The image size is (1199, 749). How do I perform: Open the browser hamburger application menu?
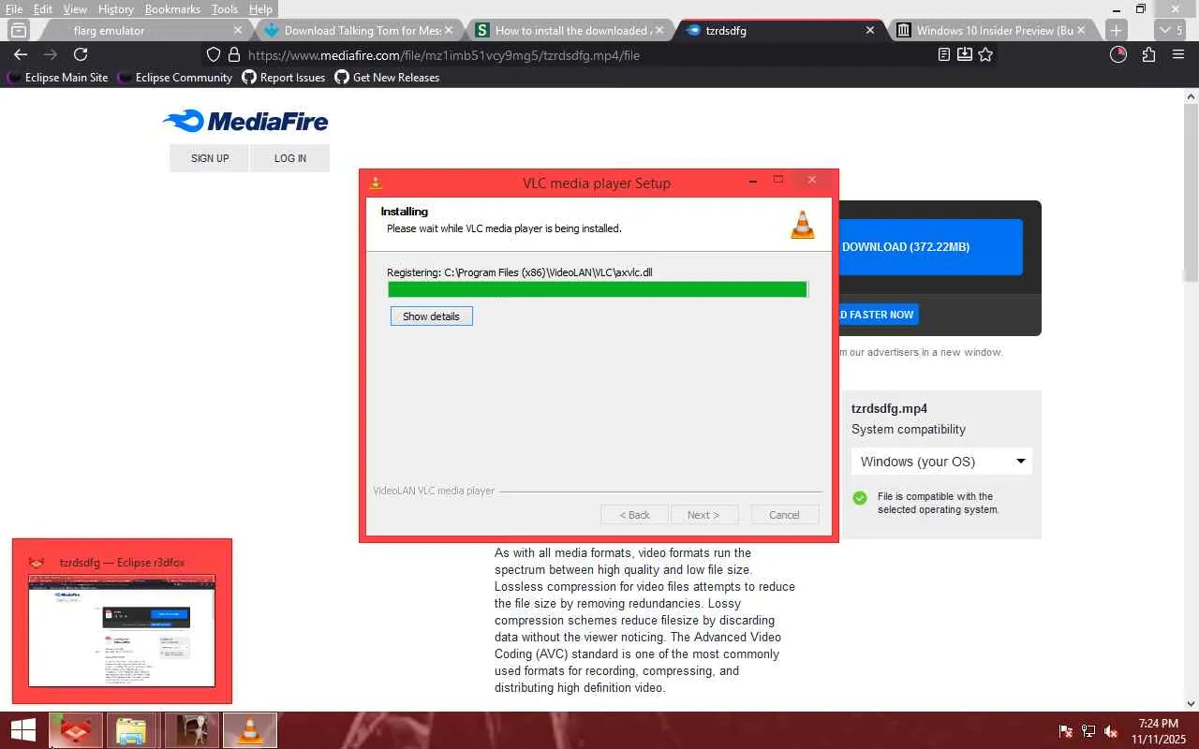coord(1178,54)
